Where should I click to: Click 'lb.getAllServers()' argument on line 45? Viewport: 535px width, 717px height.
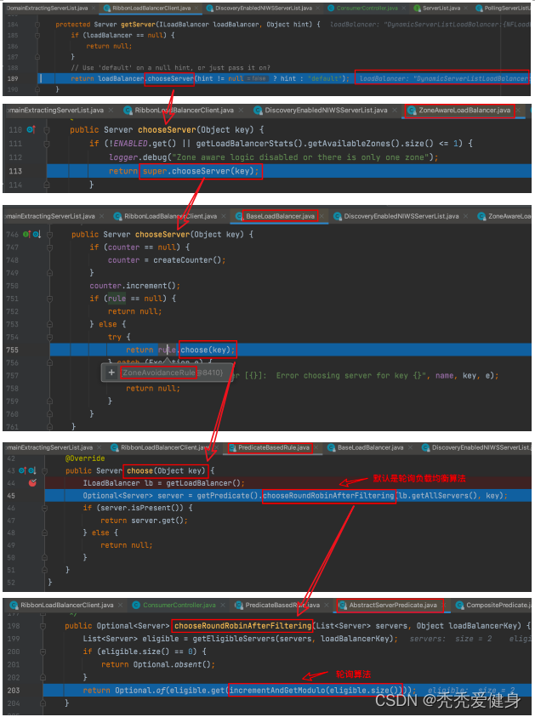439,496
